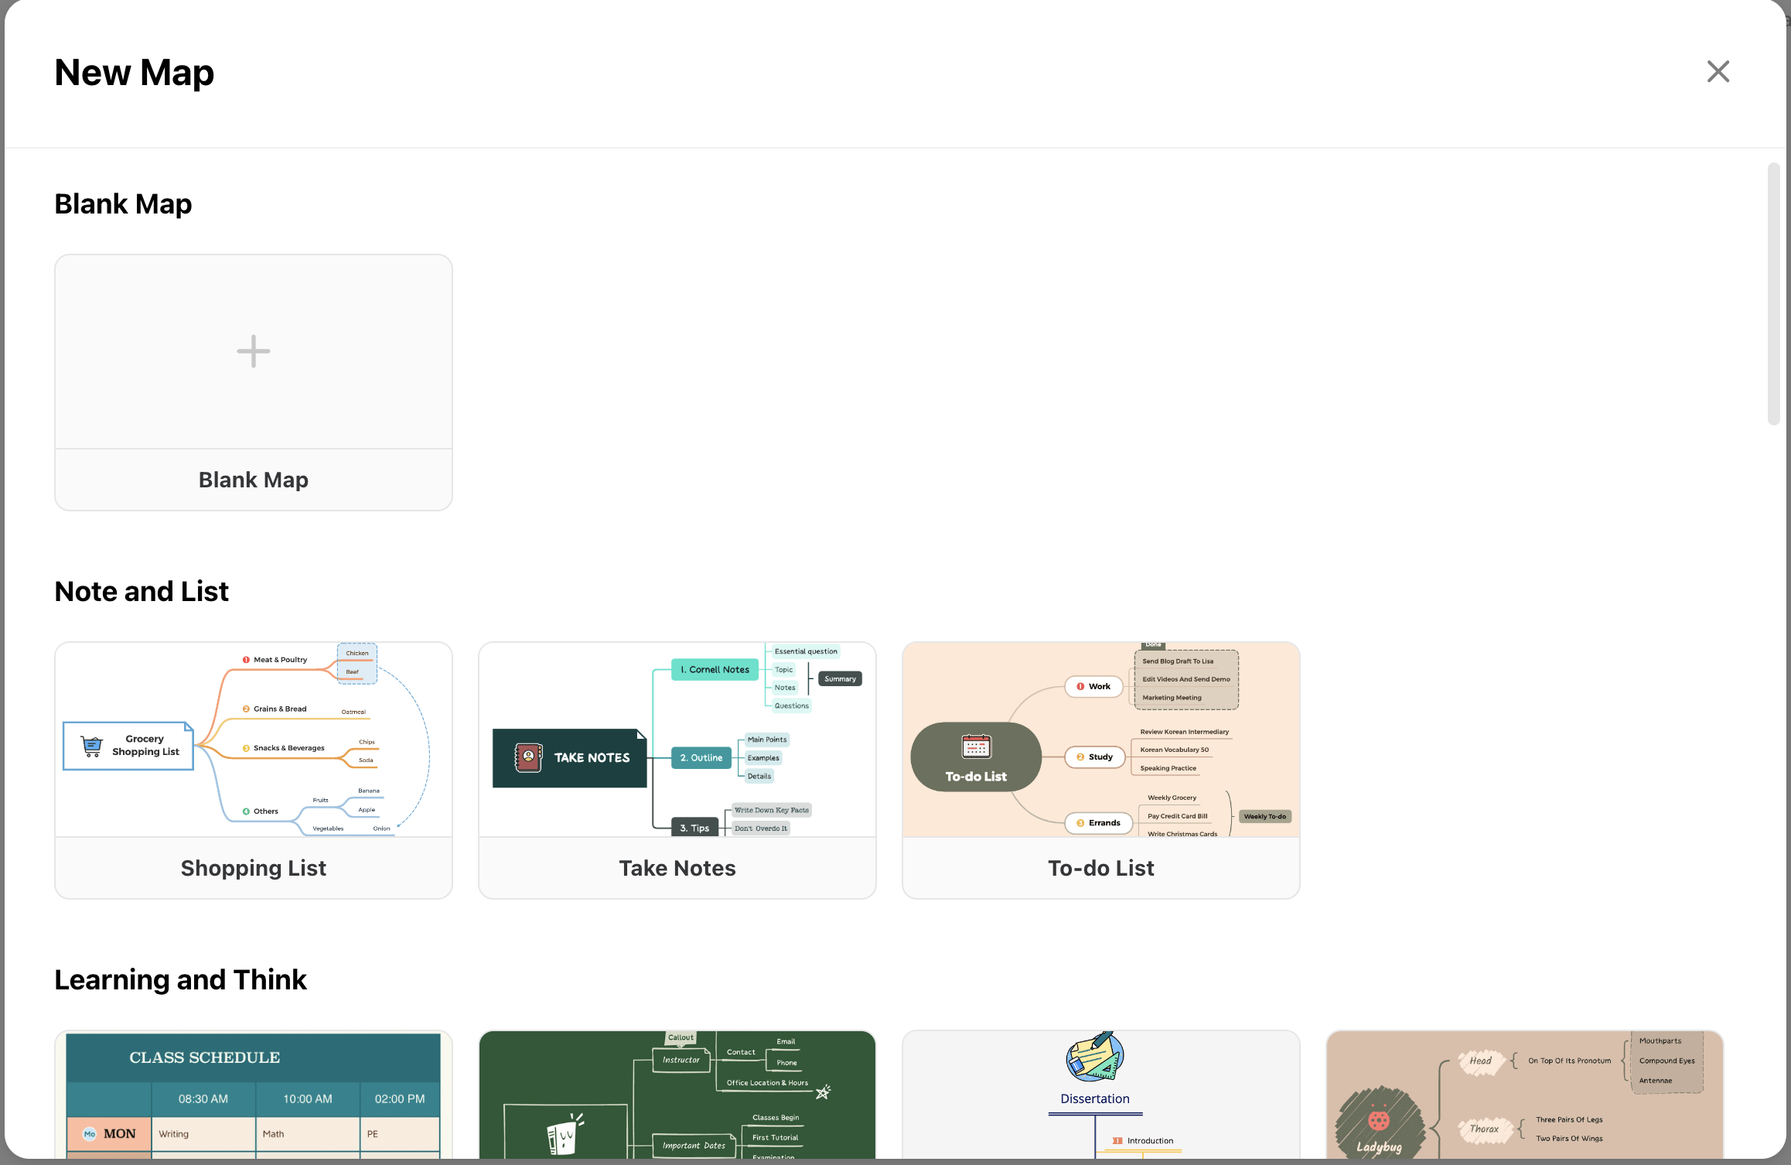Click the vertical scrollbar thumb
Image resolution: width=1791 pixels, height=1165 pixels.
pyautogui.click(x=1773, y=294)
